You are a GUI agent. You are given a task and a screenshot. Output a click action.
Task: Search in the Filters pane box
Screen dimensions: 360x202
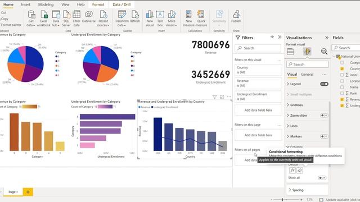(258, 48)
